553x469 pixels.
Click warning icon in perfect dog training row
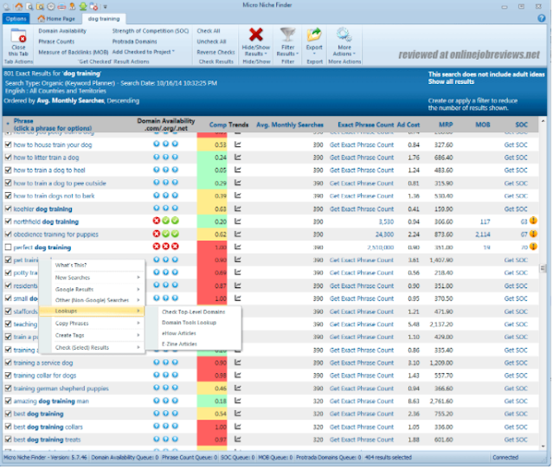pyautogui.click(x=533, y=247)
